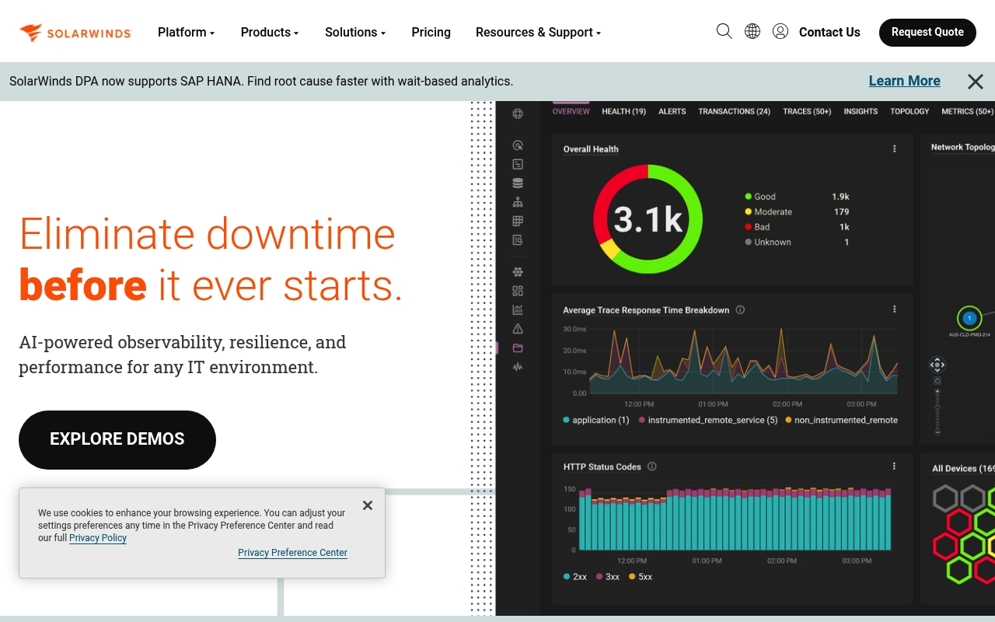Click the 3.1k overall health donut
995x622 pixels.
point(648,219)
